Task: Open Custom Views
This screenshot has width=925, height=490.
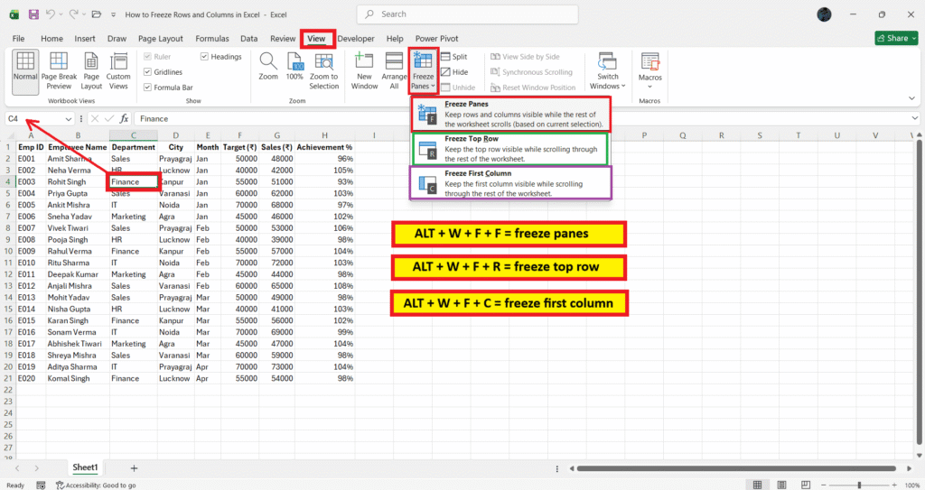Action: pyautogui.click(x=118, y=70)
